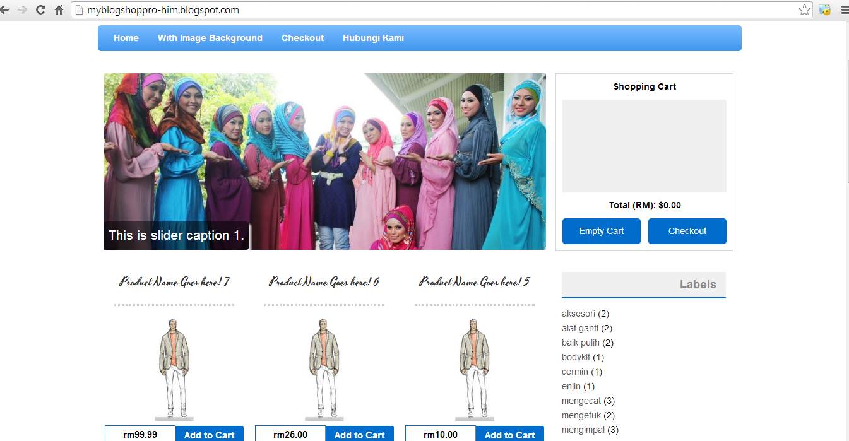Click the Labels sidebar heading

698,285
